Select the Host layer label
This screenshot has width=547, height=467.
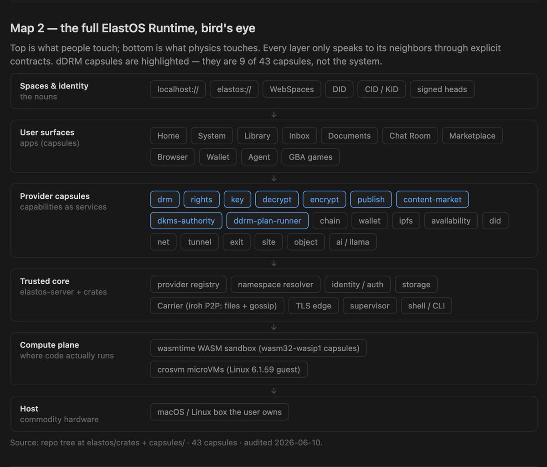[x=29, y=409]
